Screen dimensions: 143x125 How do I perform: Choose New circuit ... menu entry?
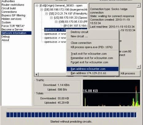tap(79, 36)
